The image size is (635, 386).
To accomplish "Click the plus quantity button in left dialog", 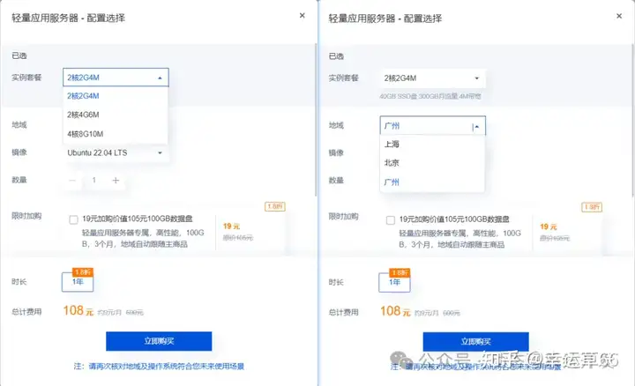I will tap(116, 180).
